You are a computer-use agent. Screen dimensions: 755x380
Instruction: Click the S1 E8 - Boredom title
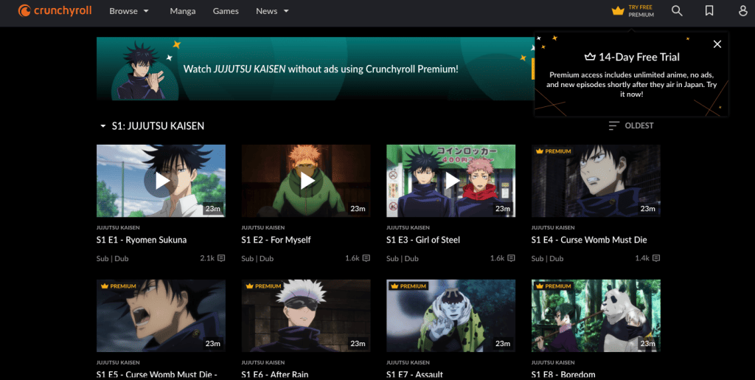click(563, 374)
